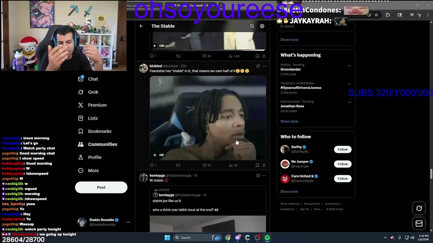Share blubled's post
Screen dimensions: 433x243
tap(264, 165)
